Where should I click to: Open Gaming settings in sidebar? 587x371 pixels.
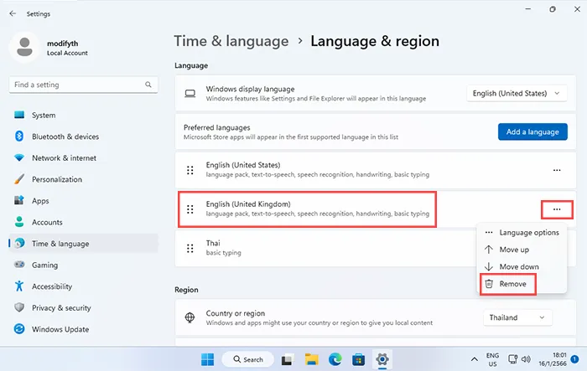coord(83,265)
